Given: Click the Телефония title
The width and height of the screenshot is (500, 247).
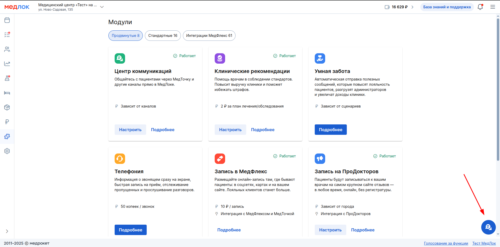Looking at the screenshot, I should pos(129,171).
